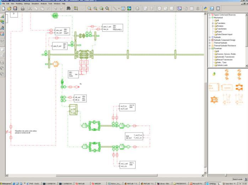
Task: Click the second mode icon on left bar
Action: [x=2, y=22]
